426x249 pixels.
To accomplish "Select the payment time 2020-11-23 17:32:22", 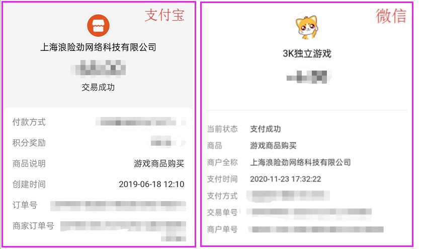I will (286, 179).
